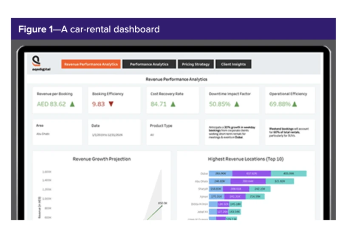Click the Dubai row label in chart
The image size is (340, 238).
point(204,174)
